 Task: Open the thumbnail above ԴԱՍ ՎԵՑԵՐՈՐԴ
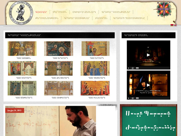tap(95, 68)
